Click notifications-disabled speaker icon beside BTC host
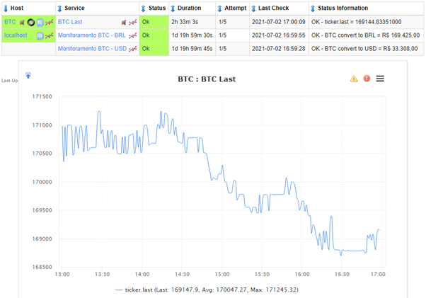This screenshot has height=298, width=426. pyautogui.click(x=22, y=22)
